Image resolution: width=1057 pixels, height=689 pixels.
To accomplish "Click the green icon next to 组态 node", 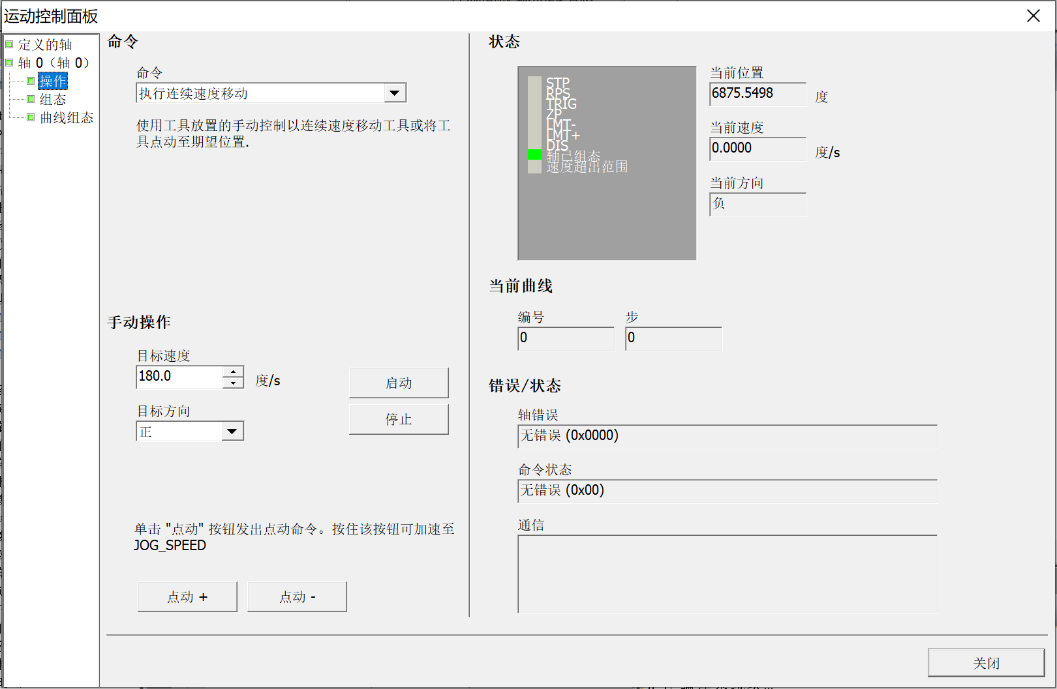I will coord(31,99).
